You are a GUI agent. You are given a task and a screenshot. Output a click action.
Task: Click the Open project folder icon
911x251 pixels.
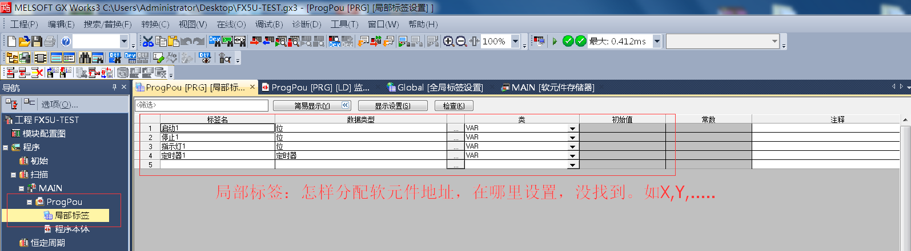[24, 41]
